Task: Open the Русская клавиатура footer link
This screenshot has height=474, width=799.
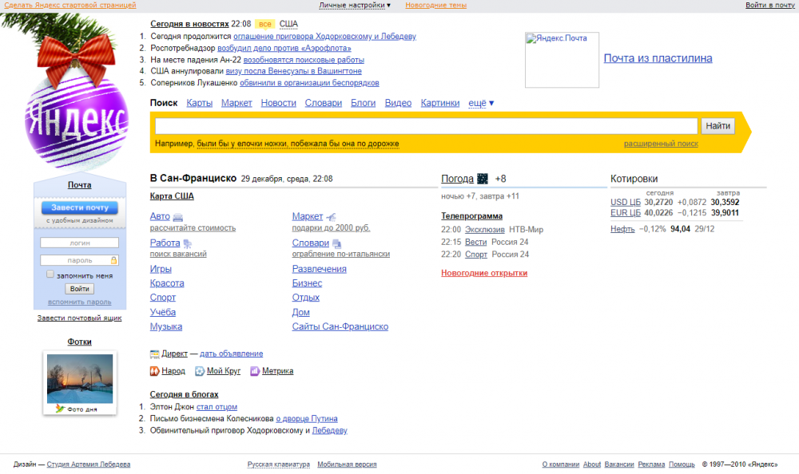Action: [279, 464]
